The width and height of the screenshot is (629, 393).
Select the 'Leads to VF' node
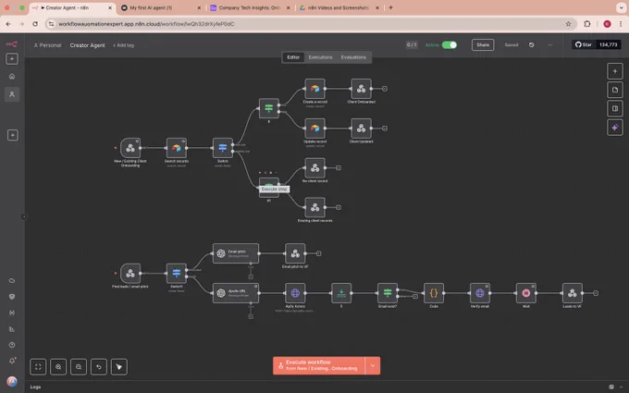click(x=572, y=293)
